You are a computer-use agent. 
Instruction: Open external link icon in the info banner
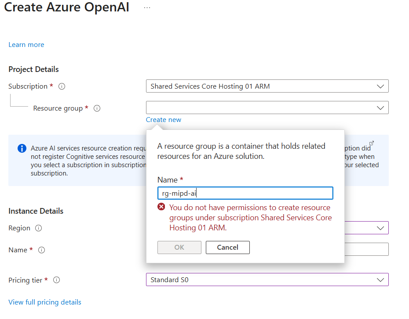coord(372,143)
